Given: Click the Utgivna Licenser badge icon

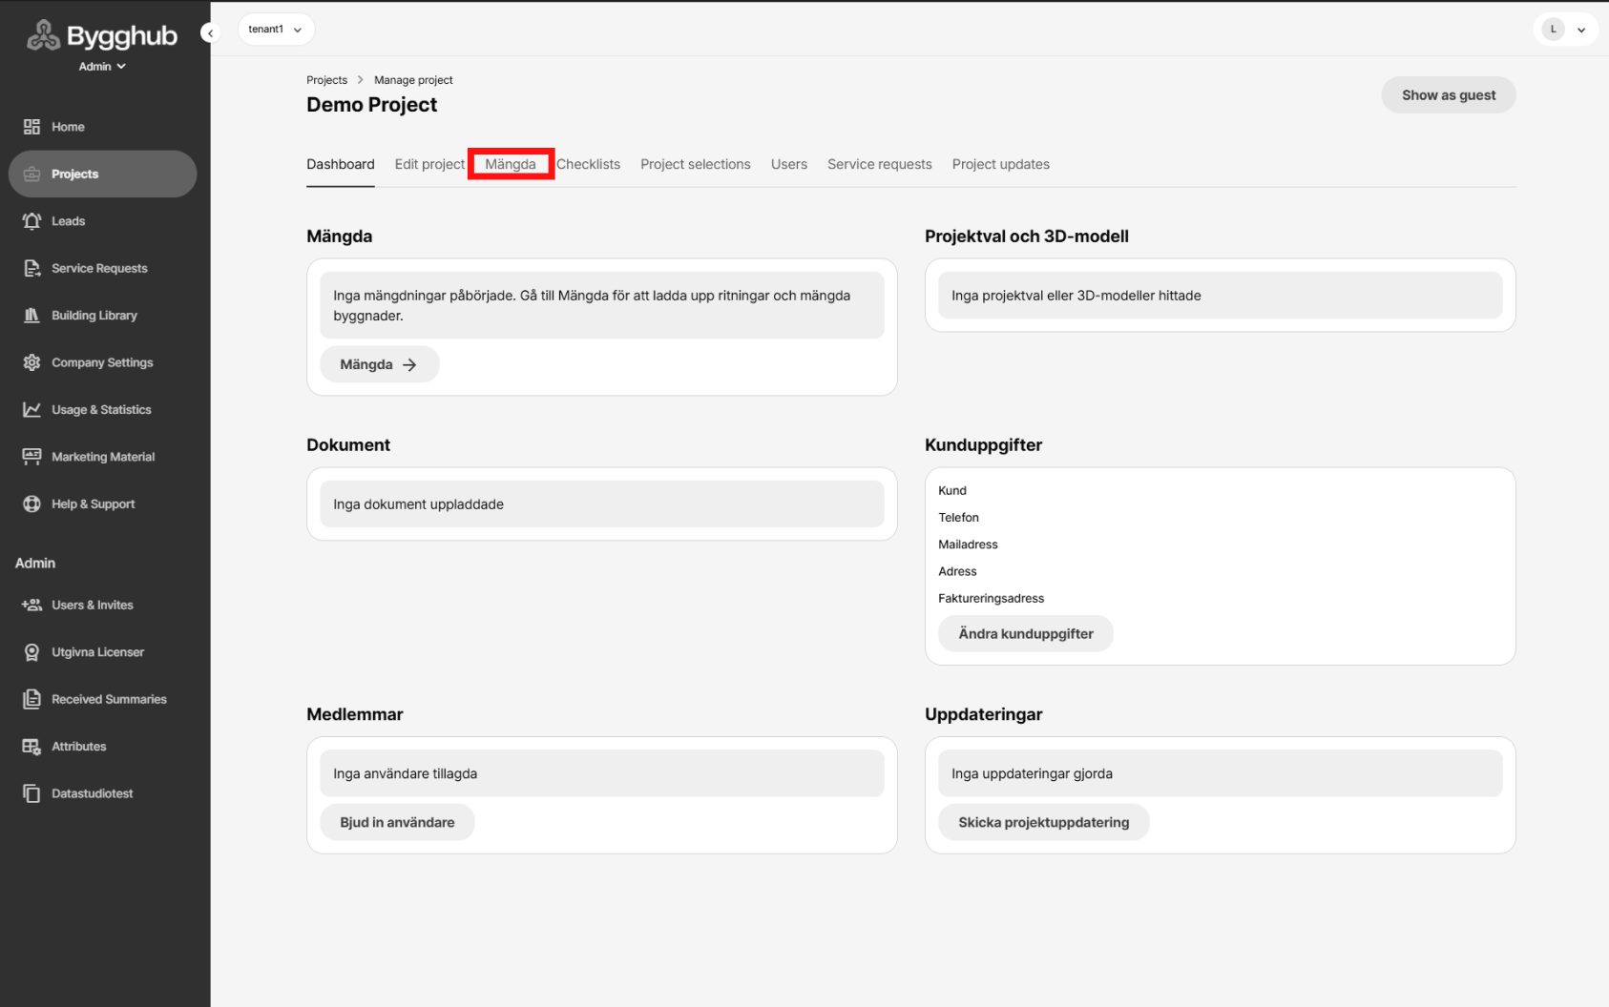Looking at the screenshot, I should point(31,652).
